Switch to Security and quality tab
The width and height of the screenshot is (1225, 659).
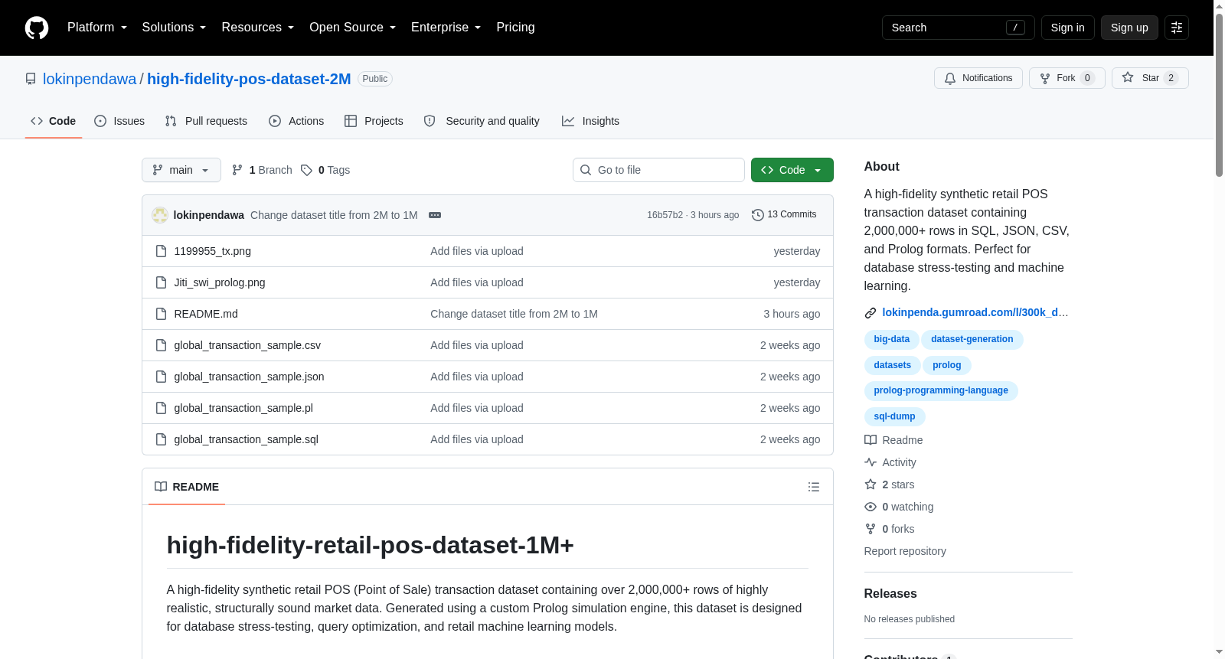pyautogui.click(x=482, y=121)
